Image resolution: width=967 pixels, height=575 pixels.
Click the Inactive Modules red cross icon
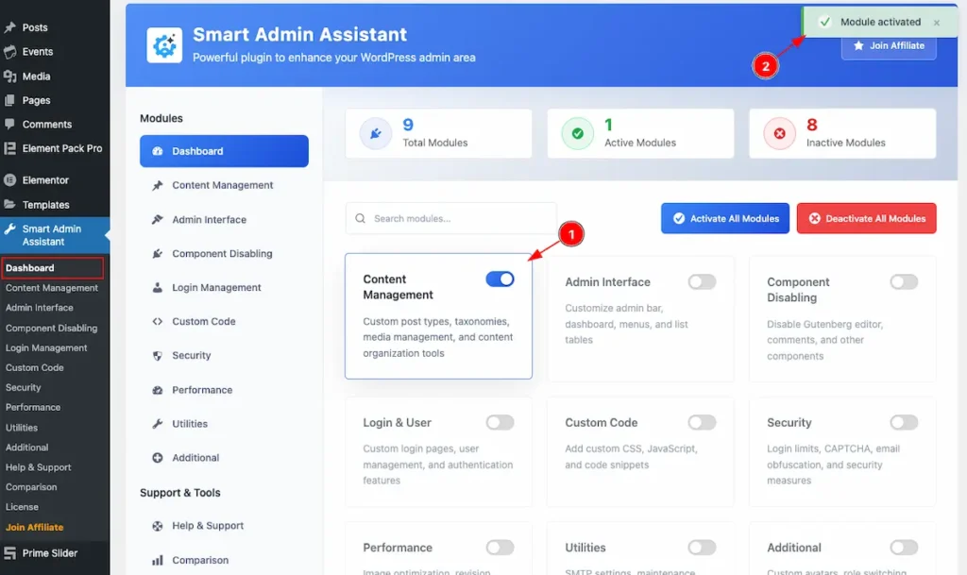tap(779, 134)
